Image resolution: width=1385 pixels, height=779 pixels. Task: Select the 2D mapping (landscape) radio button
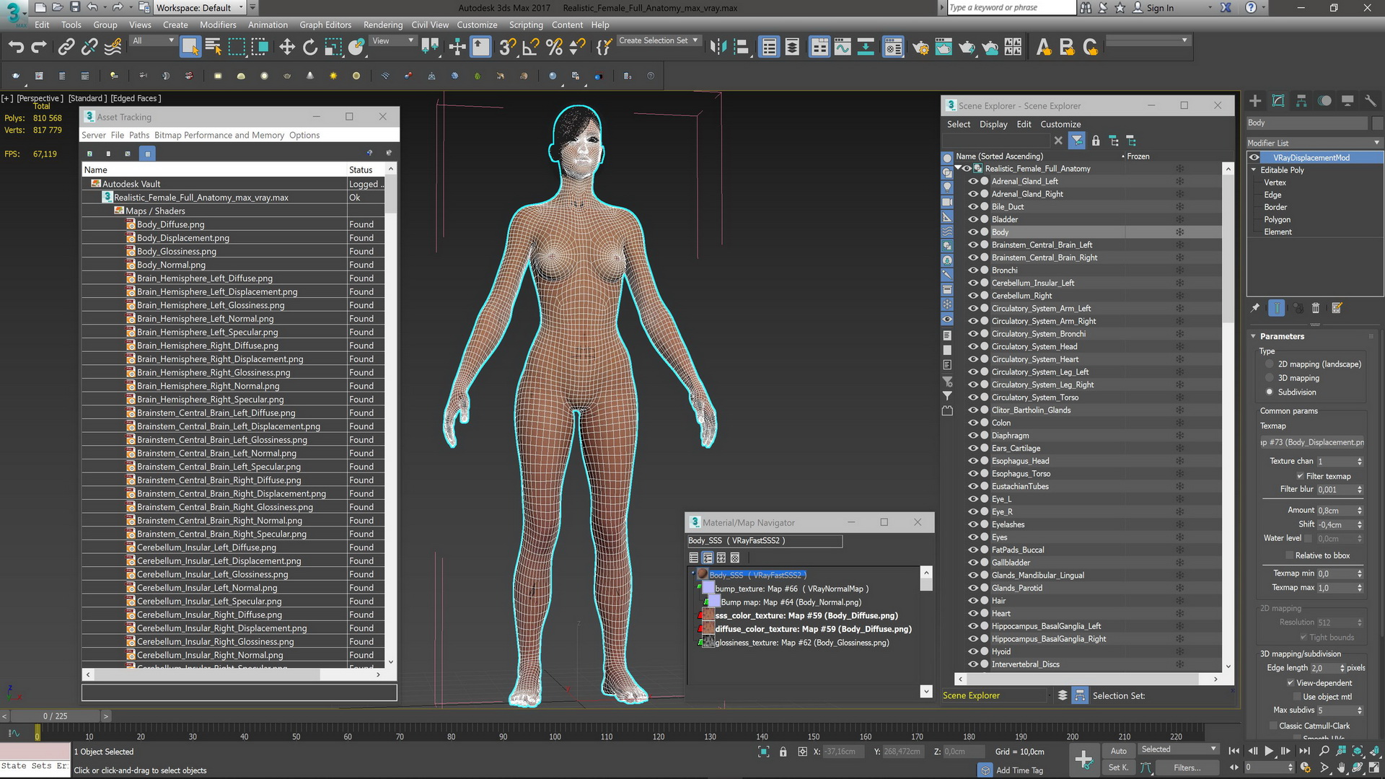1270,364
